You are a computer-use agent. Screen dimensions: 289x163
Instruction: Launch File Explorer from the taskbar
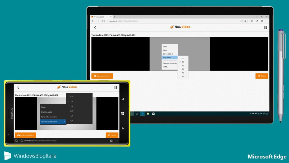coord(148,113)
